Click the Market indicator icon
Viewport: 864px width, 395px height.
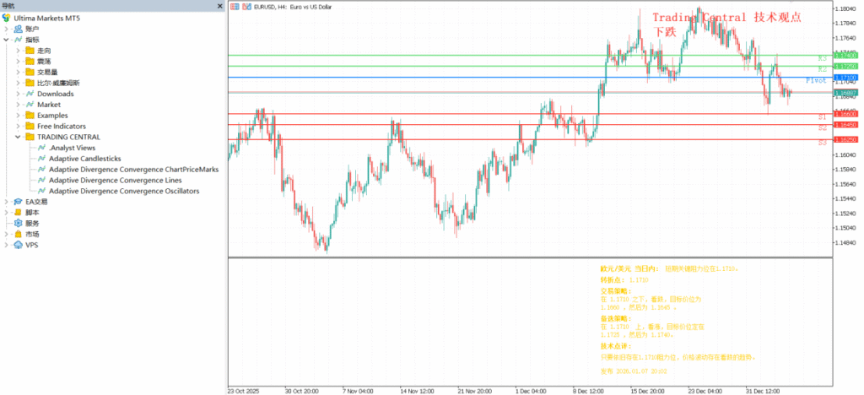tap(30, 104)
